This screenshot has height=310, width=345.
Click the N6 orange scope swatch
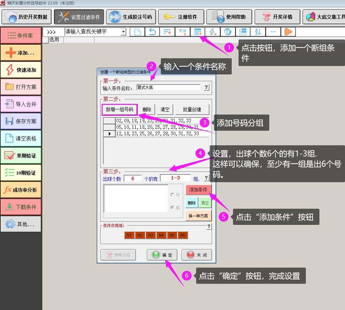(182, 235)
